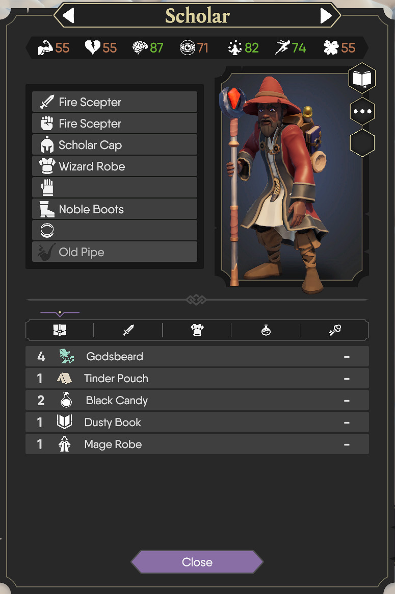Click the open book hexagon icon

click(x=362, y=79)
